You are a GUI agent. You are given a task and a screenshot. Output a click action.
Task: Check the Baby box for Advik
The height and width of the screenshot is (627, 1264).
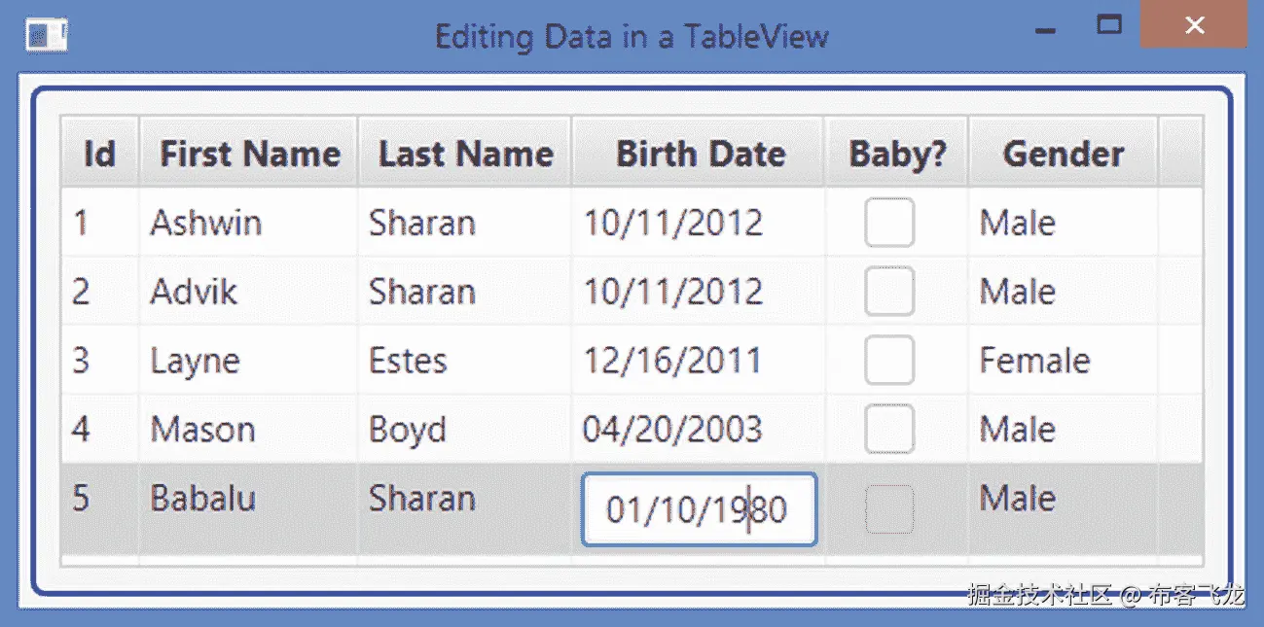pyautogui.click(x=888, y=292)
